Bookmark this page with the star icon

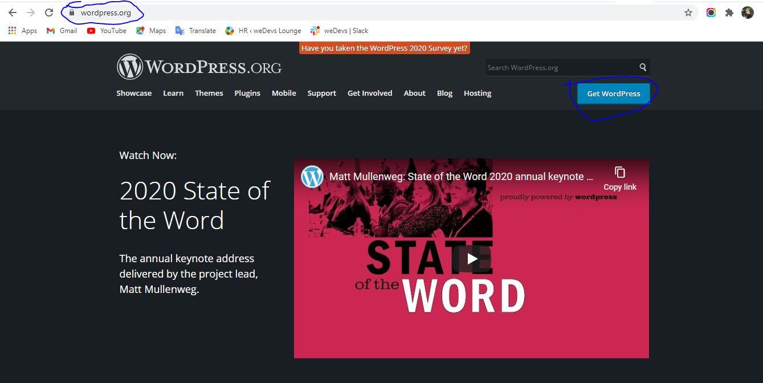tap(688, 13)
